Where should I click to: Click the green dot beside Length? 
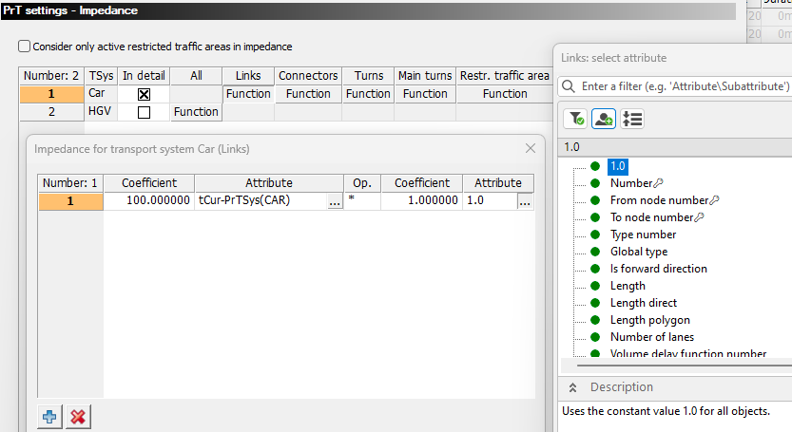pyautogui.click(x=595, y=286)
